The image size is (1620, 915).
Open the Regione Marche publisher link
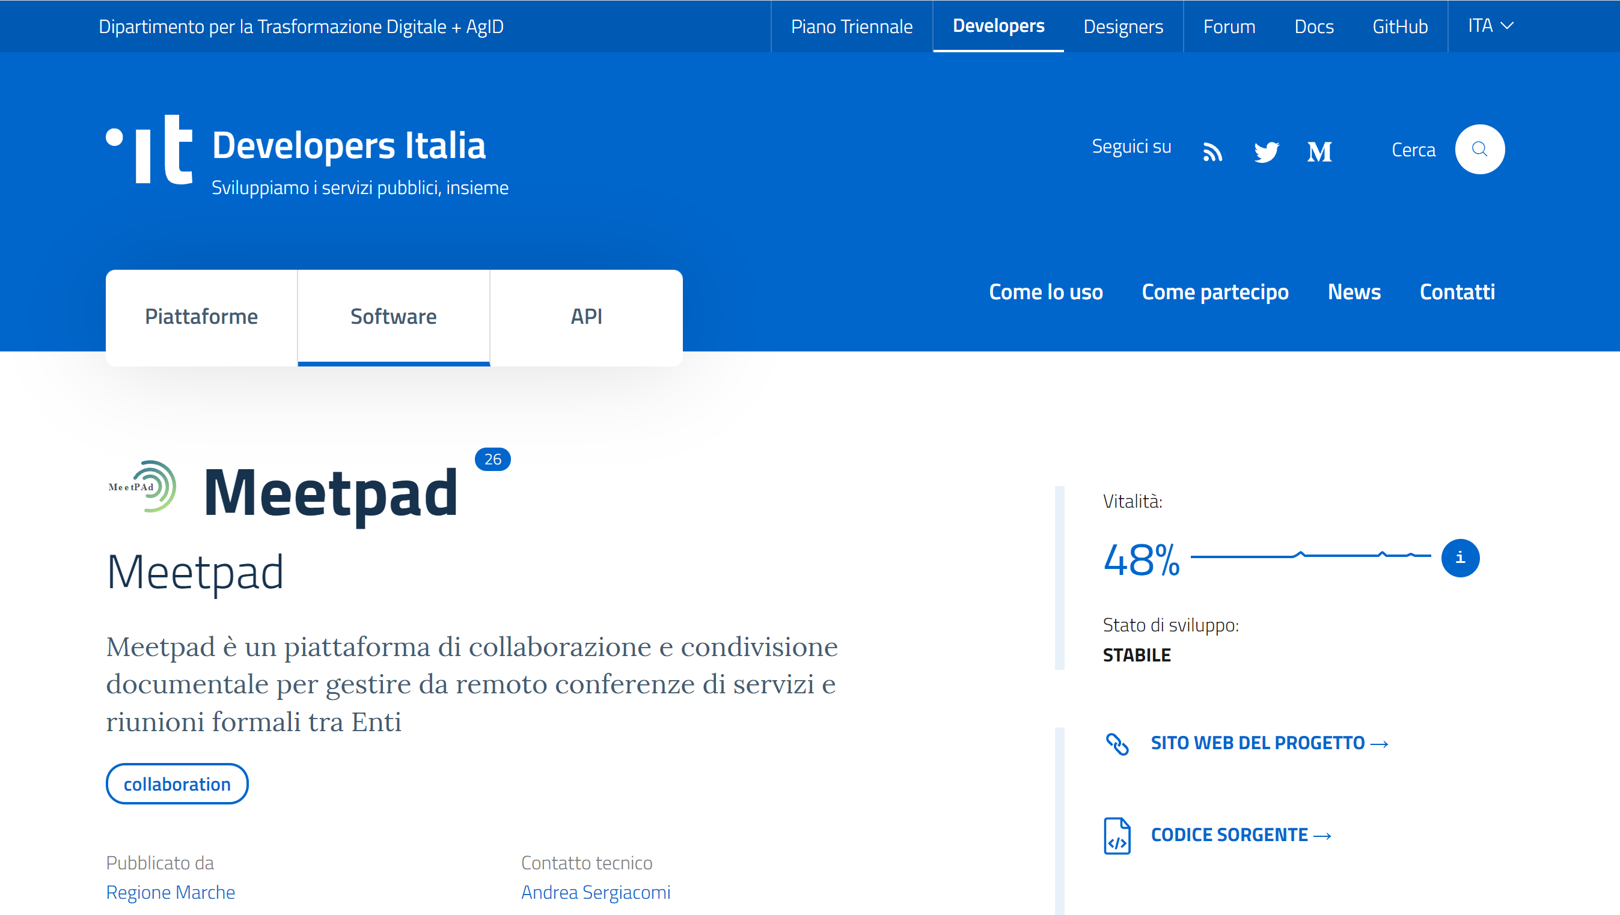coord(171,892)
